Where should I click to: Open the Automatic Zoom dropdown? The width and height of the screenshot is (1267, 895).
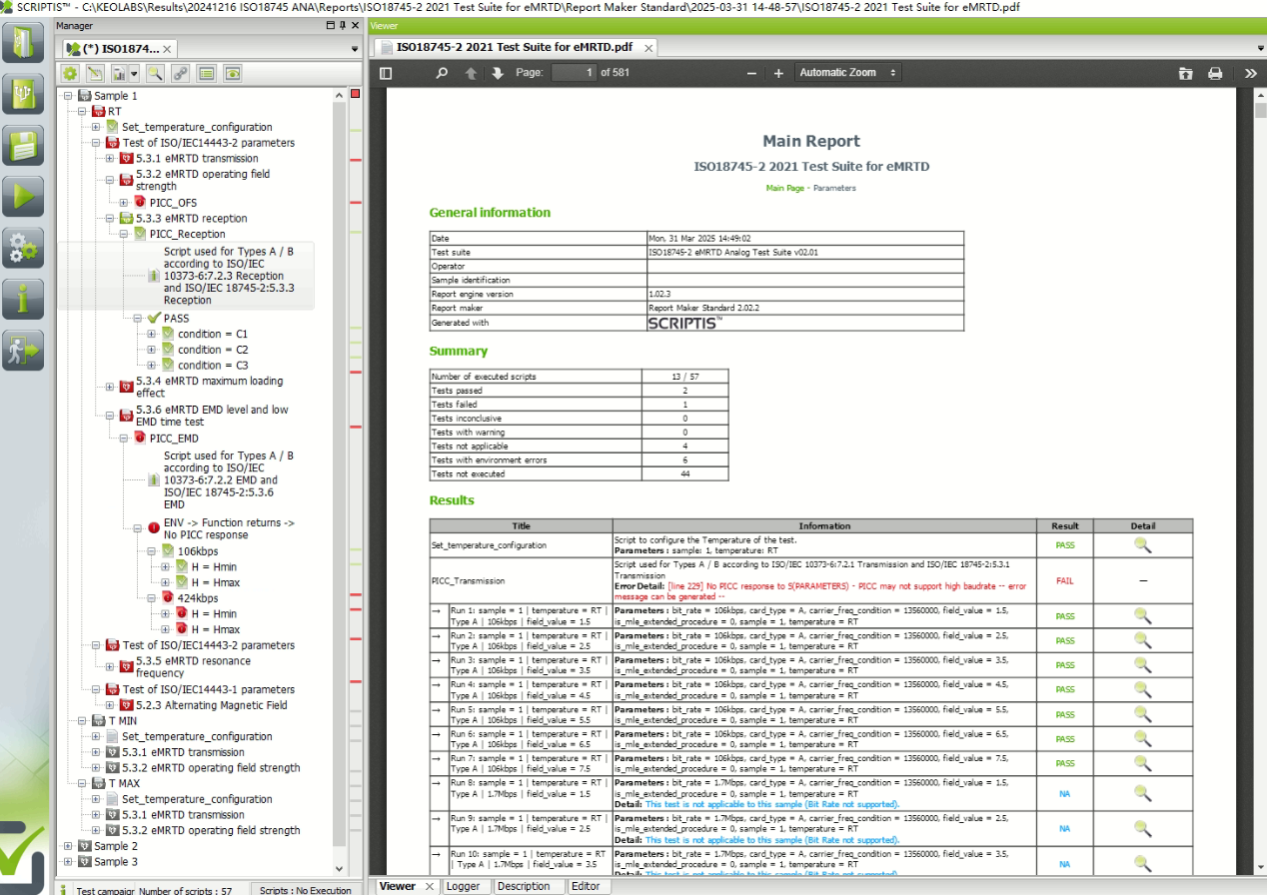pyautogui.click(x=847, y=73)
